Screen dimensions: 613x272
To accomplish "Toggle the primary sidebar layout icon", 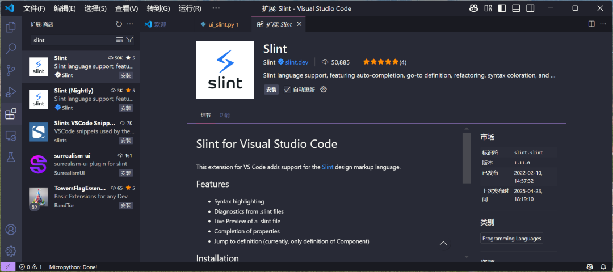I will point(502,8).
